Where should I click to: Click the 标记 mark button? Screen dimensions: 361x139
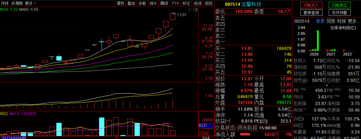click(x=186, y=3)
